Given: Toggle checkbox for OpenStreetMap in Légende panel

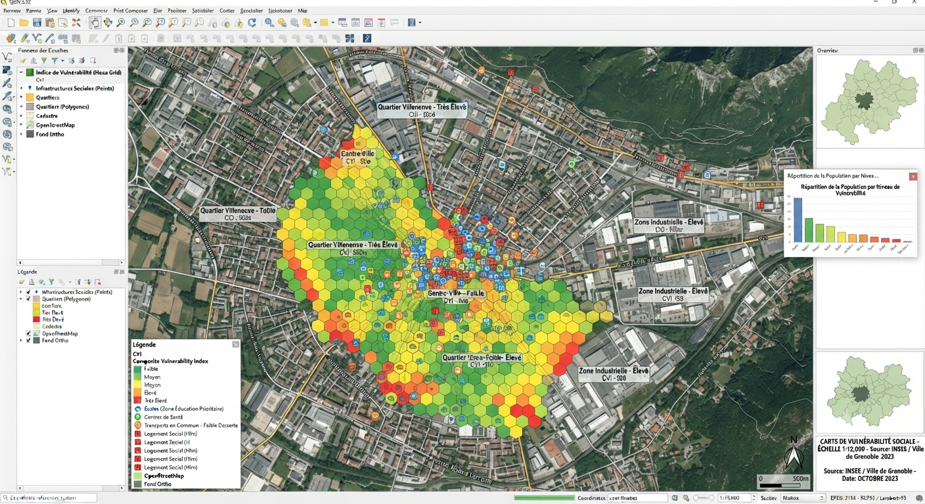Looking at the screenshot, I should 28,333.
